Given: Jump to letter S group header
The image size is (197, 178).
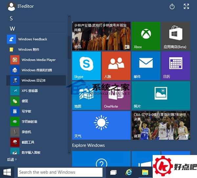Looking at the screenshot, I should click(11, 18).
